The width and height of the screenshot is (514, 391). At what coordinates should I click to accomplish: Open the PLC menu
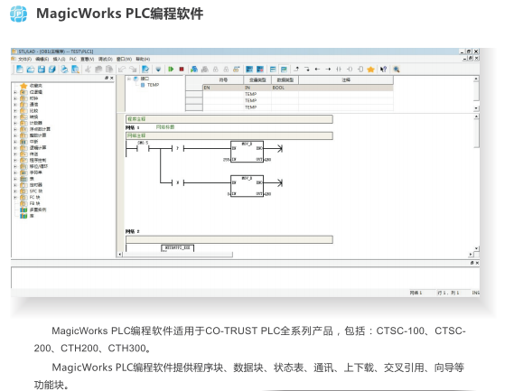point(73,59)
